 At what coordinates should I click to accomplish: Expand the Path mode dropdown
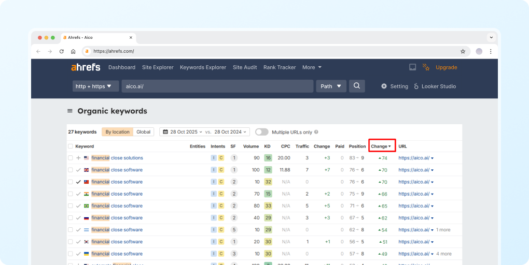point(331,86)
